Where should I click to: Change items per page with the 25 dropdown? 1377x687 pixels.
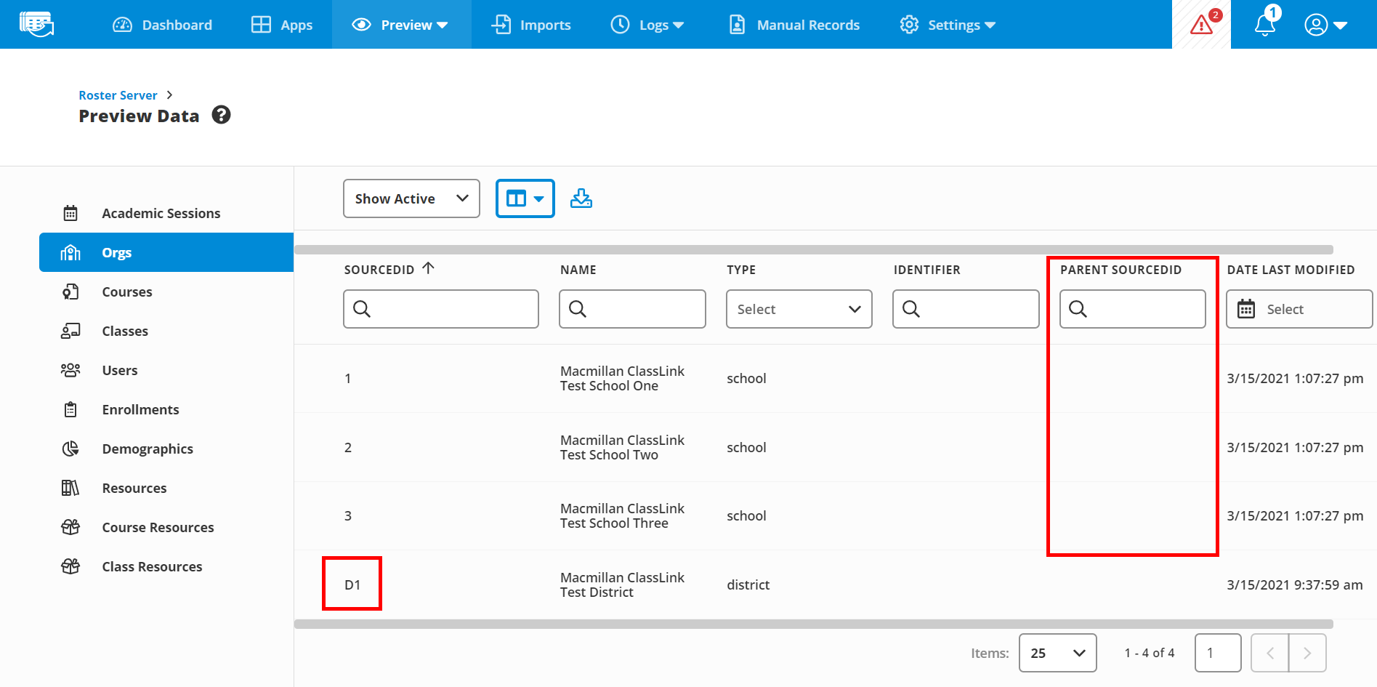coord(1057,652)
